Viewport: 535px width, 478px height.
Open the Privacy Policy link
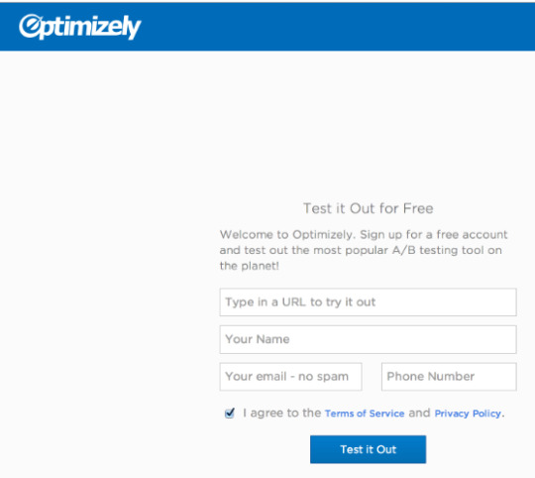[468, 414]
